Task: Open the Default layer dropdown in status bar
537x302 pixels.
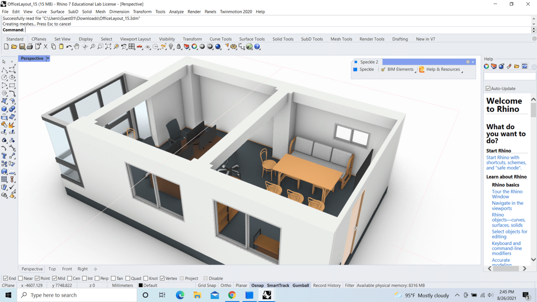Action: [x=166, y=285]
